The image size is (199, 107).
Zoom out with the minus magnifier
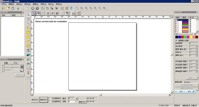tap(91, 8)
